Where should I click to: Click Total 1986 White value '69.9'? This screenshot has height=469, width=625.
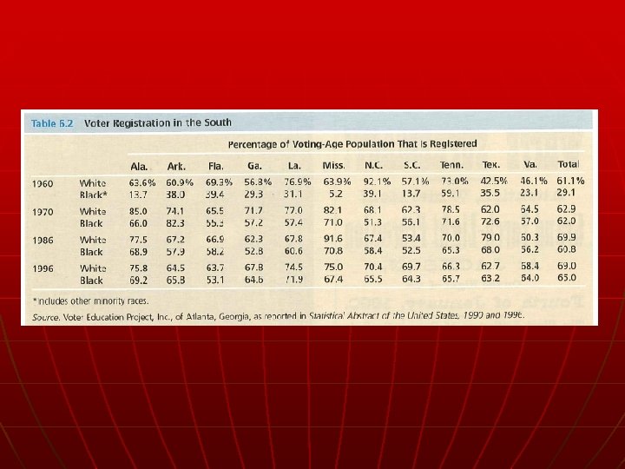coord(566,237)
